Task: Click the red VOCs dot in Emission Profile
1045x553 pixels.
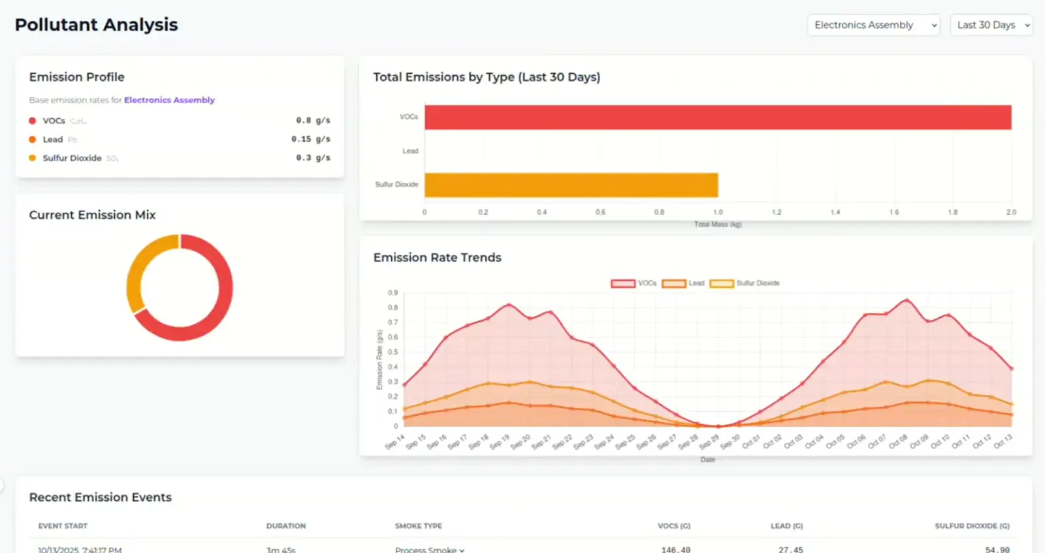Action: pos(32,121)
